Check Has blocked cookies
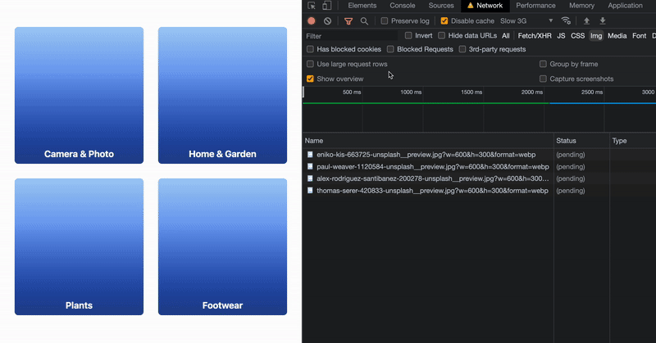The width and height of the screenshot is (656, 343). point(310,49)
